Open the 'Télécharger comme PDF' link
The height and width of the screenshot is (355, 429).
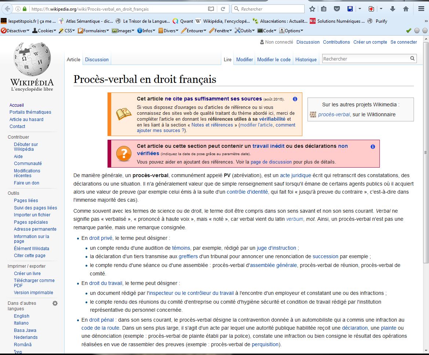click(34, 283)
